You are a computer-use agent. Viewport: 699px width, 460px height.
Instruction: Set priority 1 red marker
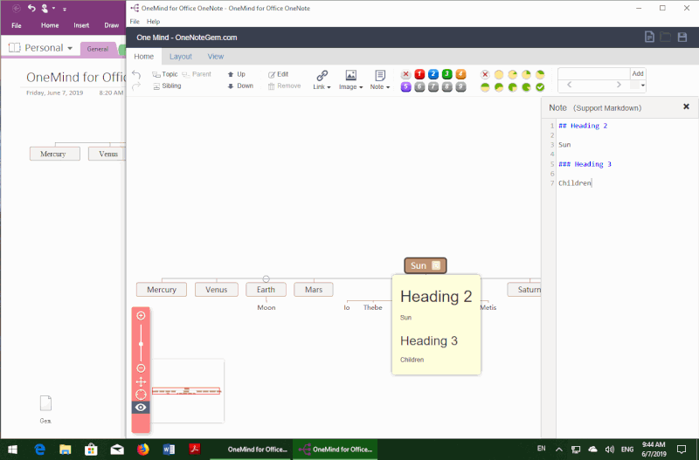point(419,74)
